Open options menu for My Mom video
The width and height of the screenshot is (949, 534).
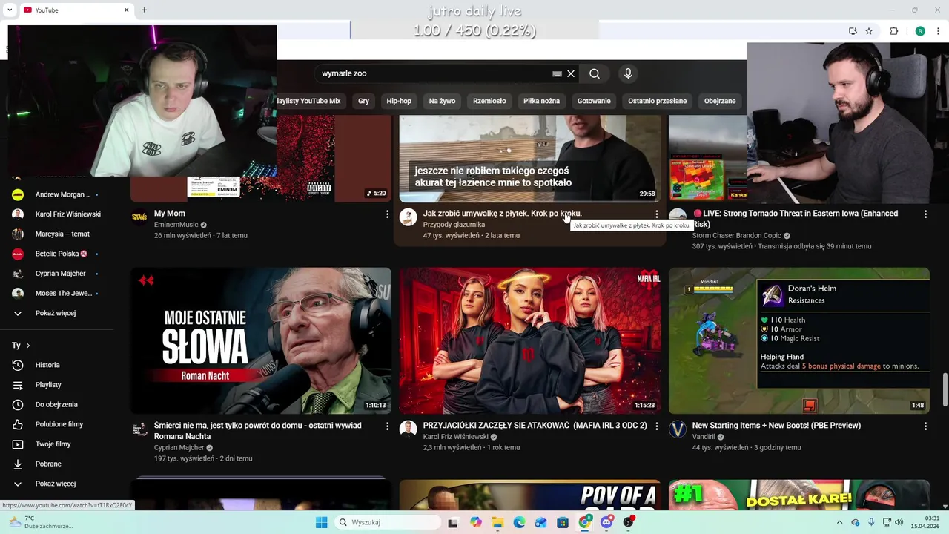[x=387, y=214]
